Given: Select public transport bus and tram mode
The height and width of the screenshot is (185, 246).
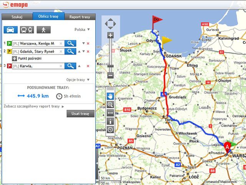Looking at the screenshot, I should click(x=27, y=30).
